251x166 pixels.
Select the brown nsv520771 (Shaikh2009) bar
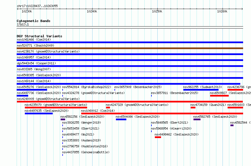click(130, 48)
